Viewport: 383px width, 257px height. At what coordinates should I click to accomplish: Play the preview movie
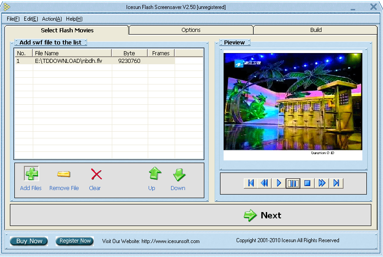coord(279,183)
